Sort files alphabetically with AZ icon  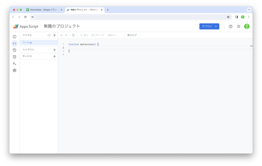[x=49, y=35]
